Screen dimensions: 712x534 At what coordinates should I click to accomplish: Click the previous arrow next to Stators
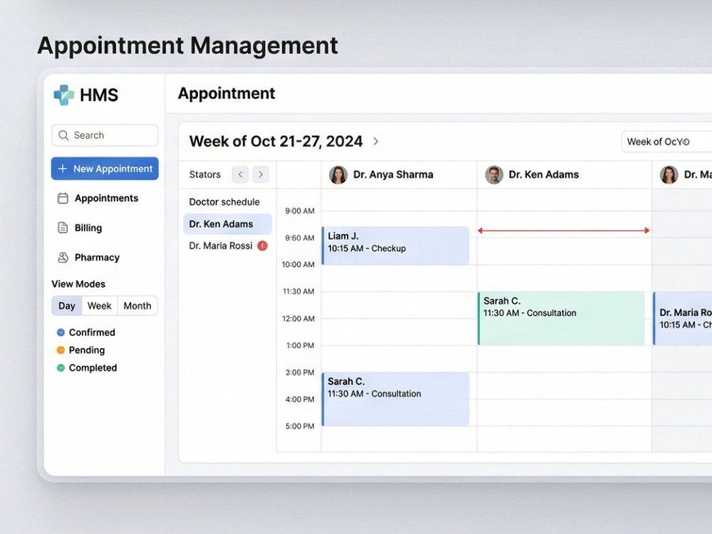click(240, 174)
